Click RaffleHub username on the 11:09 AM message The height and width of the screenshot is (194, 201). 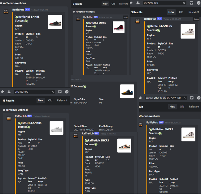coord(21,116)
